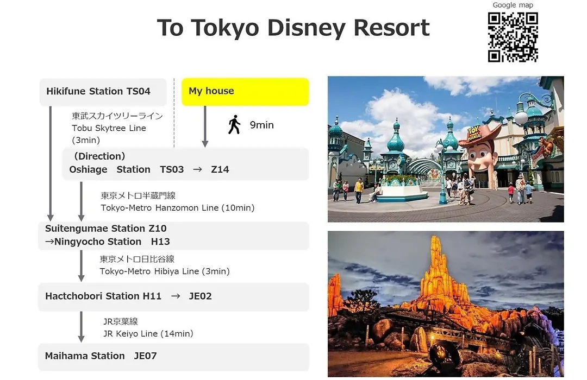Click JR Keiyo Line (14min) text

click(148, 333)
